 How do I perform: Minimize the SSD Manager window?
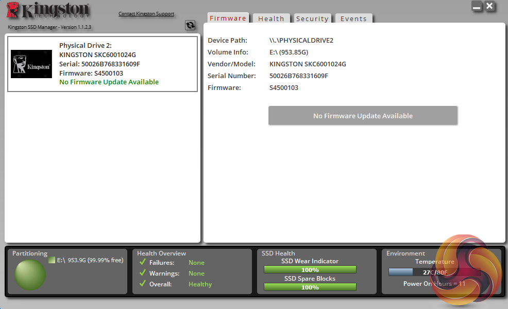(477, 7)
